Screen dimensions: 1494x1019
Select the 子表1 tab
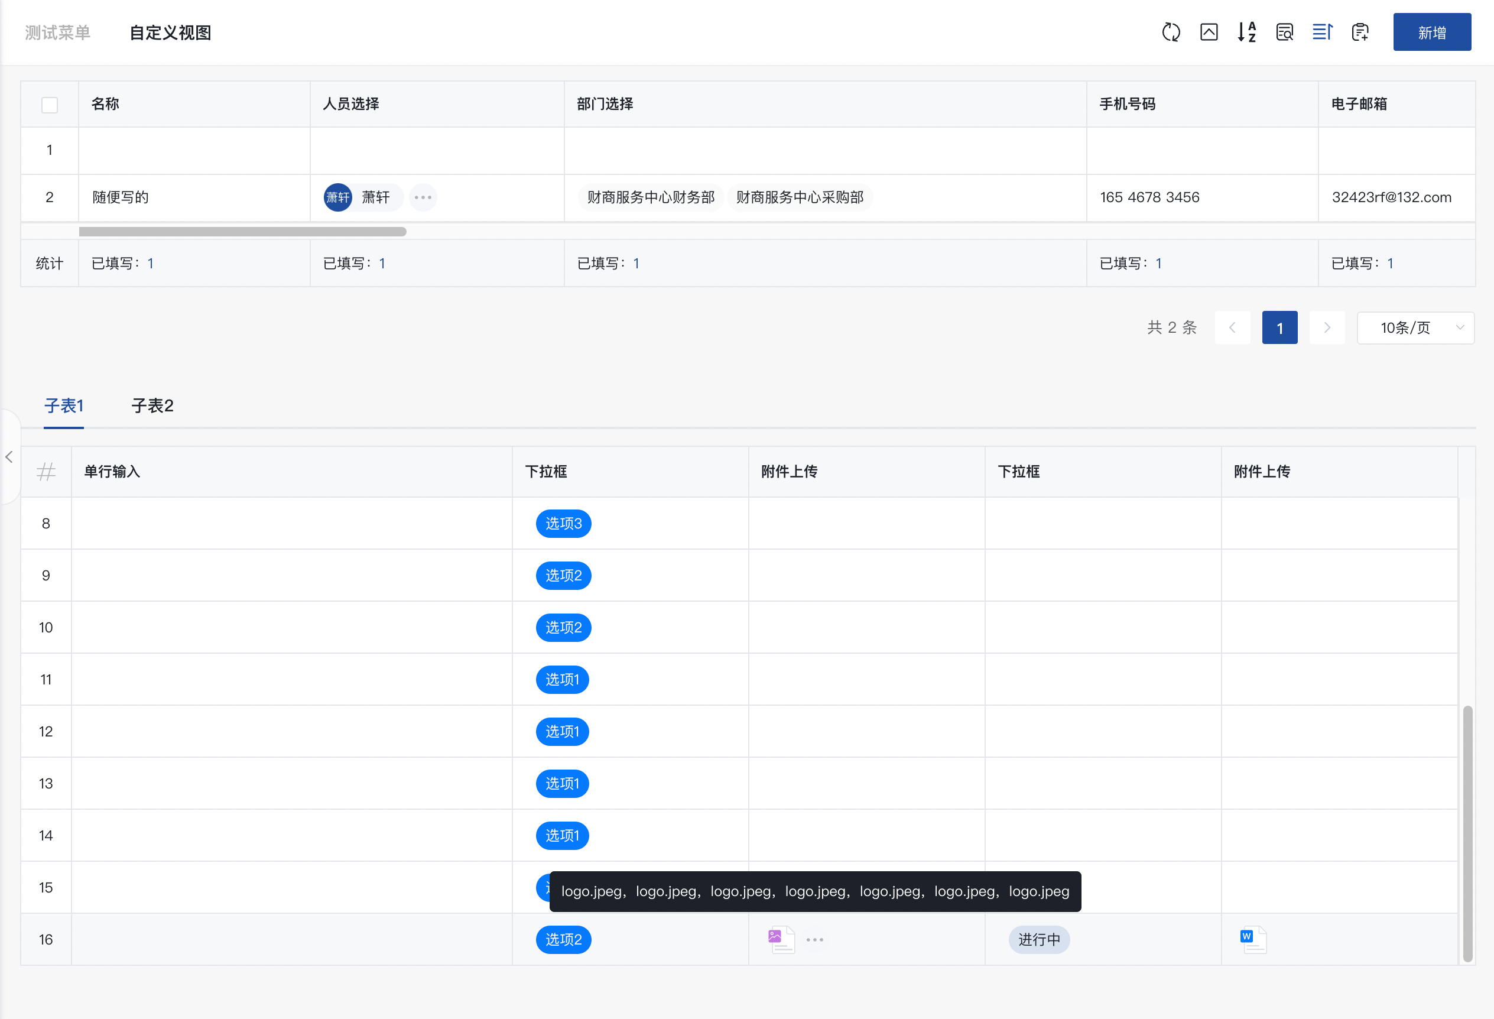click(x=64, y=405)
